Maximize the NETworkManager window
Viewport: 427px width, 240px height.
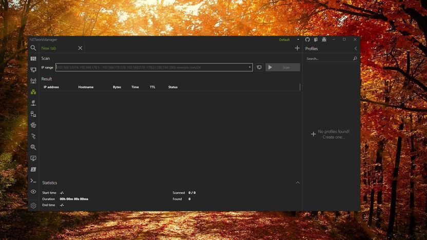click(344, 39)
